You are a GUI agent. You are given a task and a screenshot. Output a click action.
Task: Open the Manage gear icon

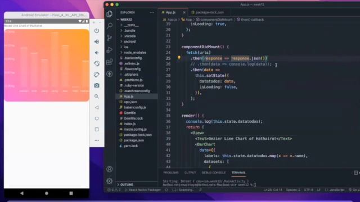click(x=110, y=181)
